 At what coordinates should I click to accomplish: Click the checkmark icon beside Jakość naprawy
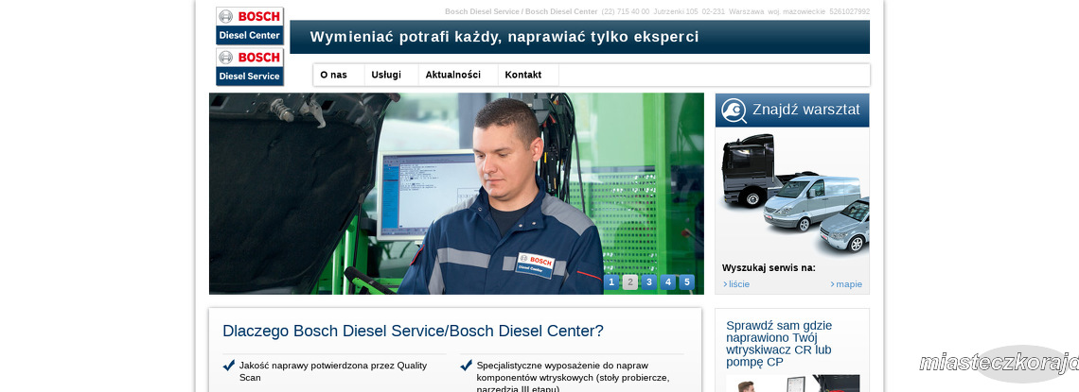click(x=229, y=366)
